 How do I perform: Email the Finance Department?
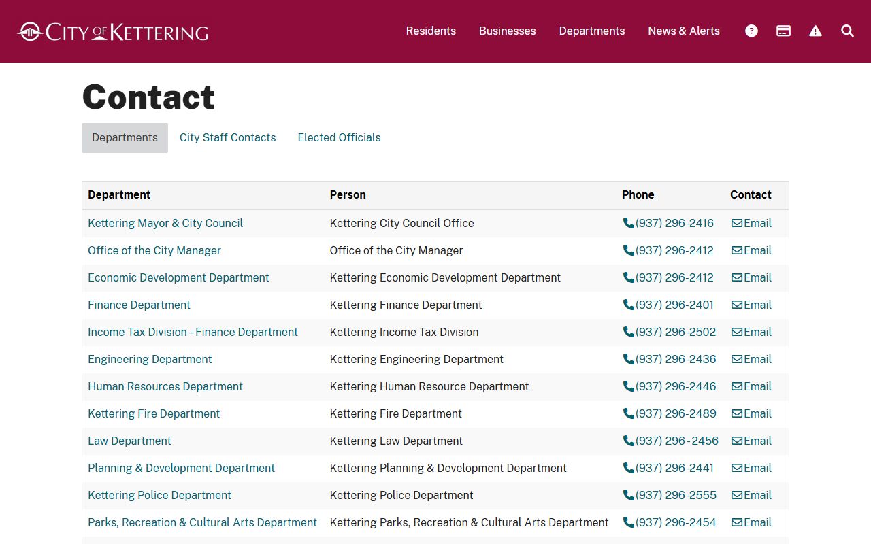751,305
